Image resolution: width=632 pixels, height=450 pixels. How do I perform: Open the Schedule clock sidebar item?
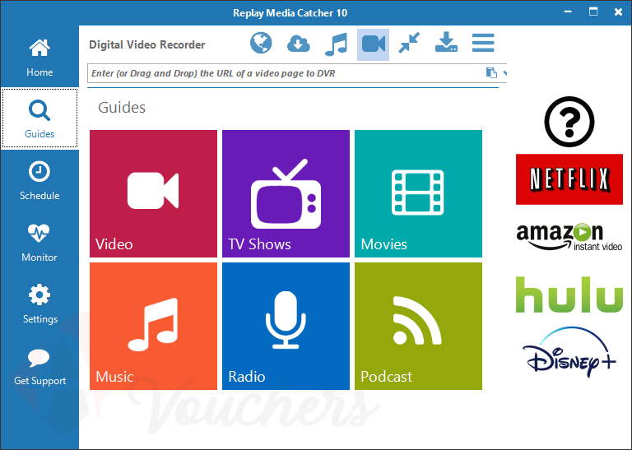pyautogui.click(x=39, y=180)
